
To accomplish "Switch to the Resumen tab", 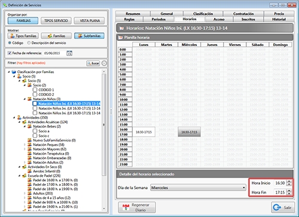I will [x=133, y=14].
